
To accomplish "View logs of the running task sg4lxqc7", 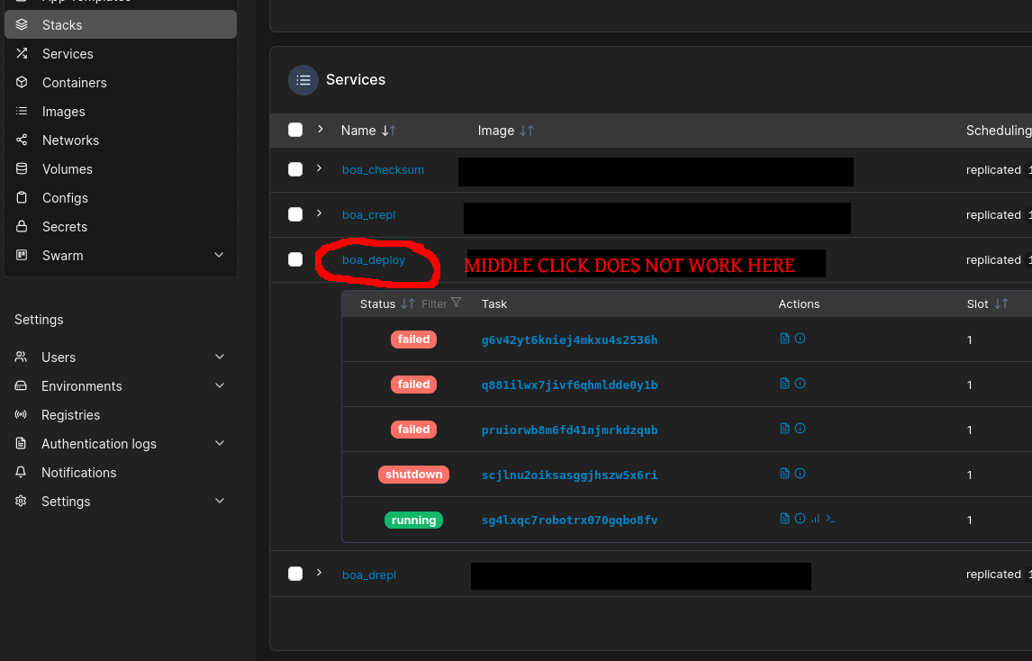I will (x=784, y=518).
